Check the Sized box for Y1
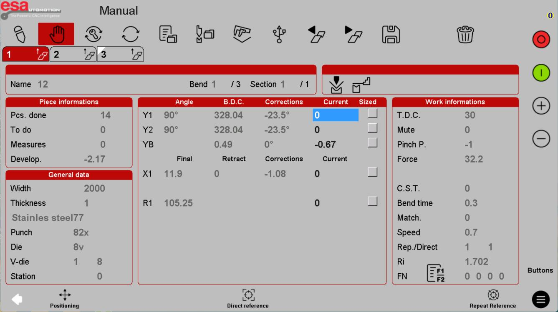This screenshot has height=312, width=558. 373,113
